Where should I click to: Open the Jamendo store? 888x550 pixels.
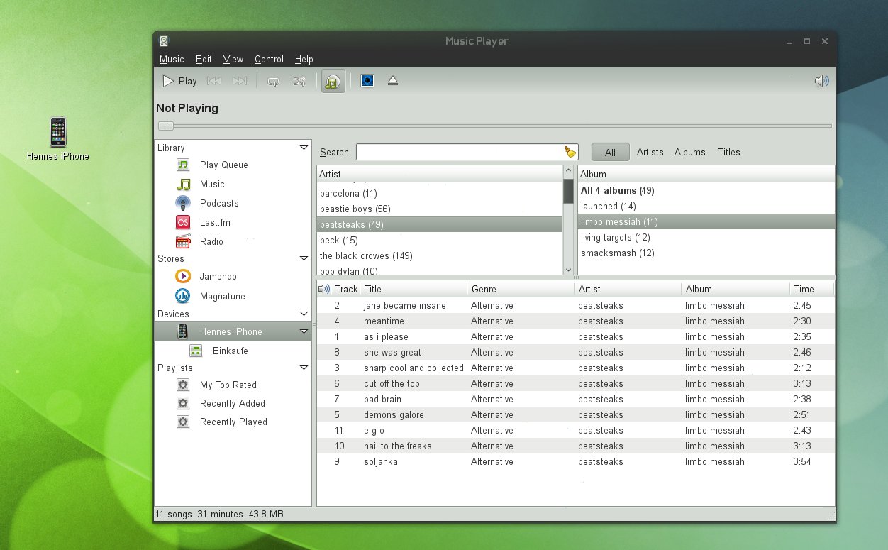[218, 276]
